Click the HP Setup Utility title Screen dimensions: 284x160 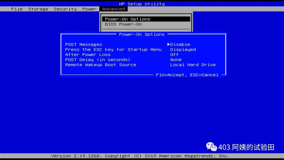point(142,4)
